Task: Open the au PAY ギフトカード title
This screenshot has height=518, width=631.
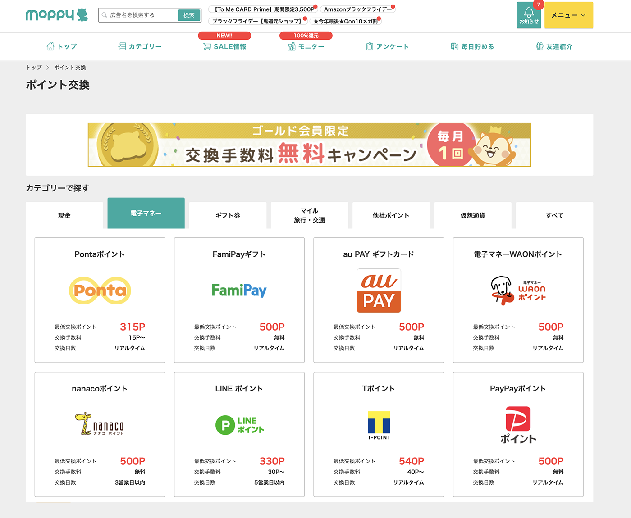Action: [379, 254]
